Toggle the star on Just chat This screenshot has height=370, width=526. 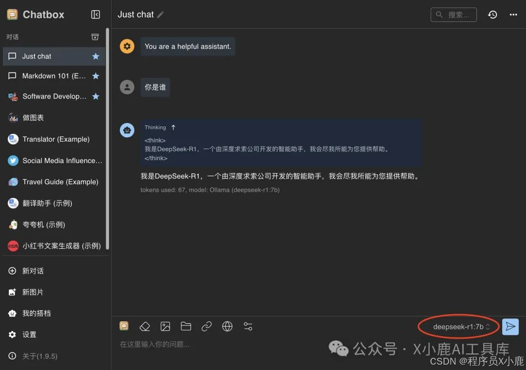[x=95, y=56]
